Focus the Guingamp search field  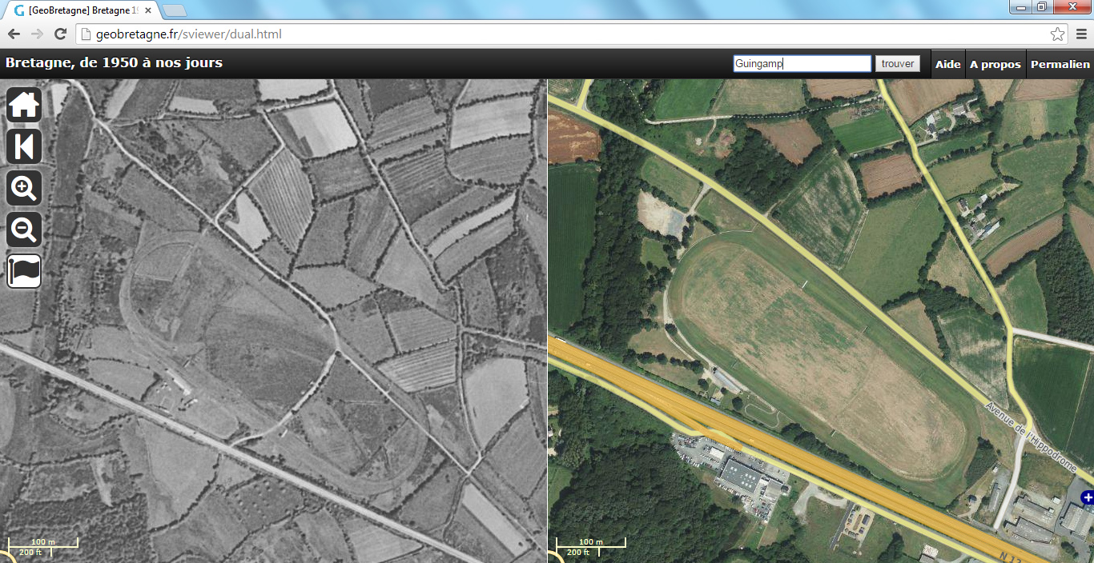pos(802,64)
